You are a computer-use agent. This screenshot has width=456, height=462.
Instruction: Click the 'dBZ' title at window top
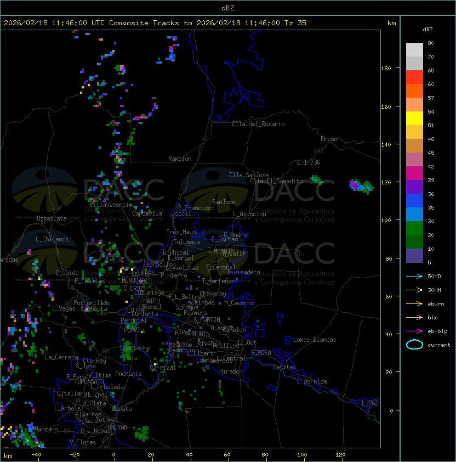[228, 8]
